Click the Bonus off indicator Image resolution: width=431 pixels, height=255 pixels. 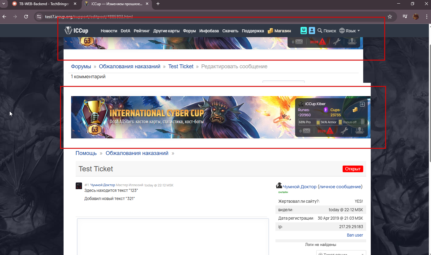tap(353, 122)
